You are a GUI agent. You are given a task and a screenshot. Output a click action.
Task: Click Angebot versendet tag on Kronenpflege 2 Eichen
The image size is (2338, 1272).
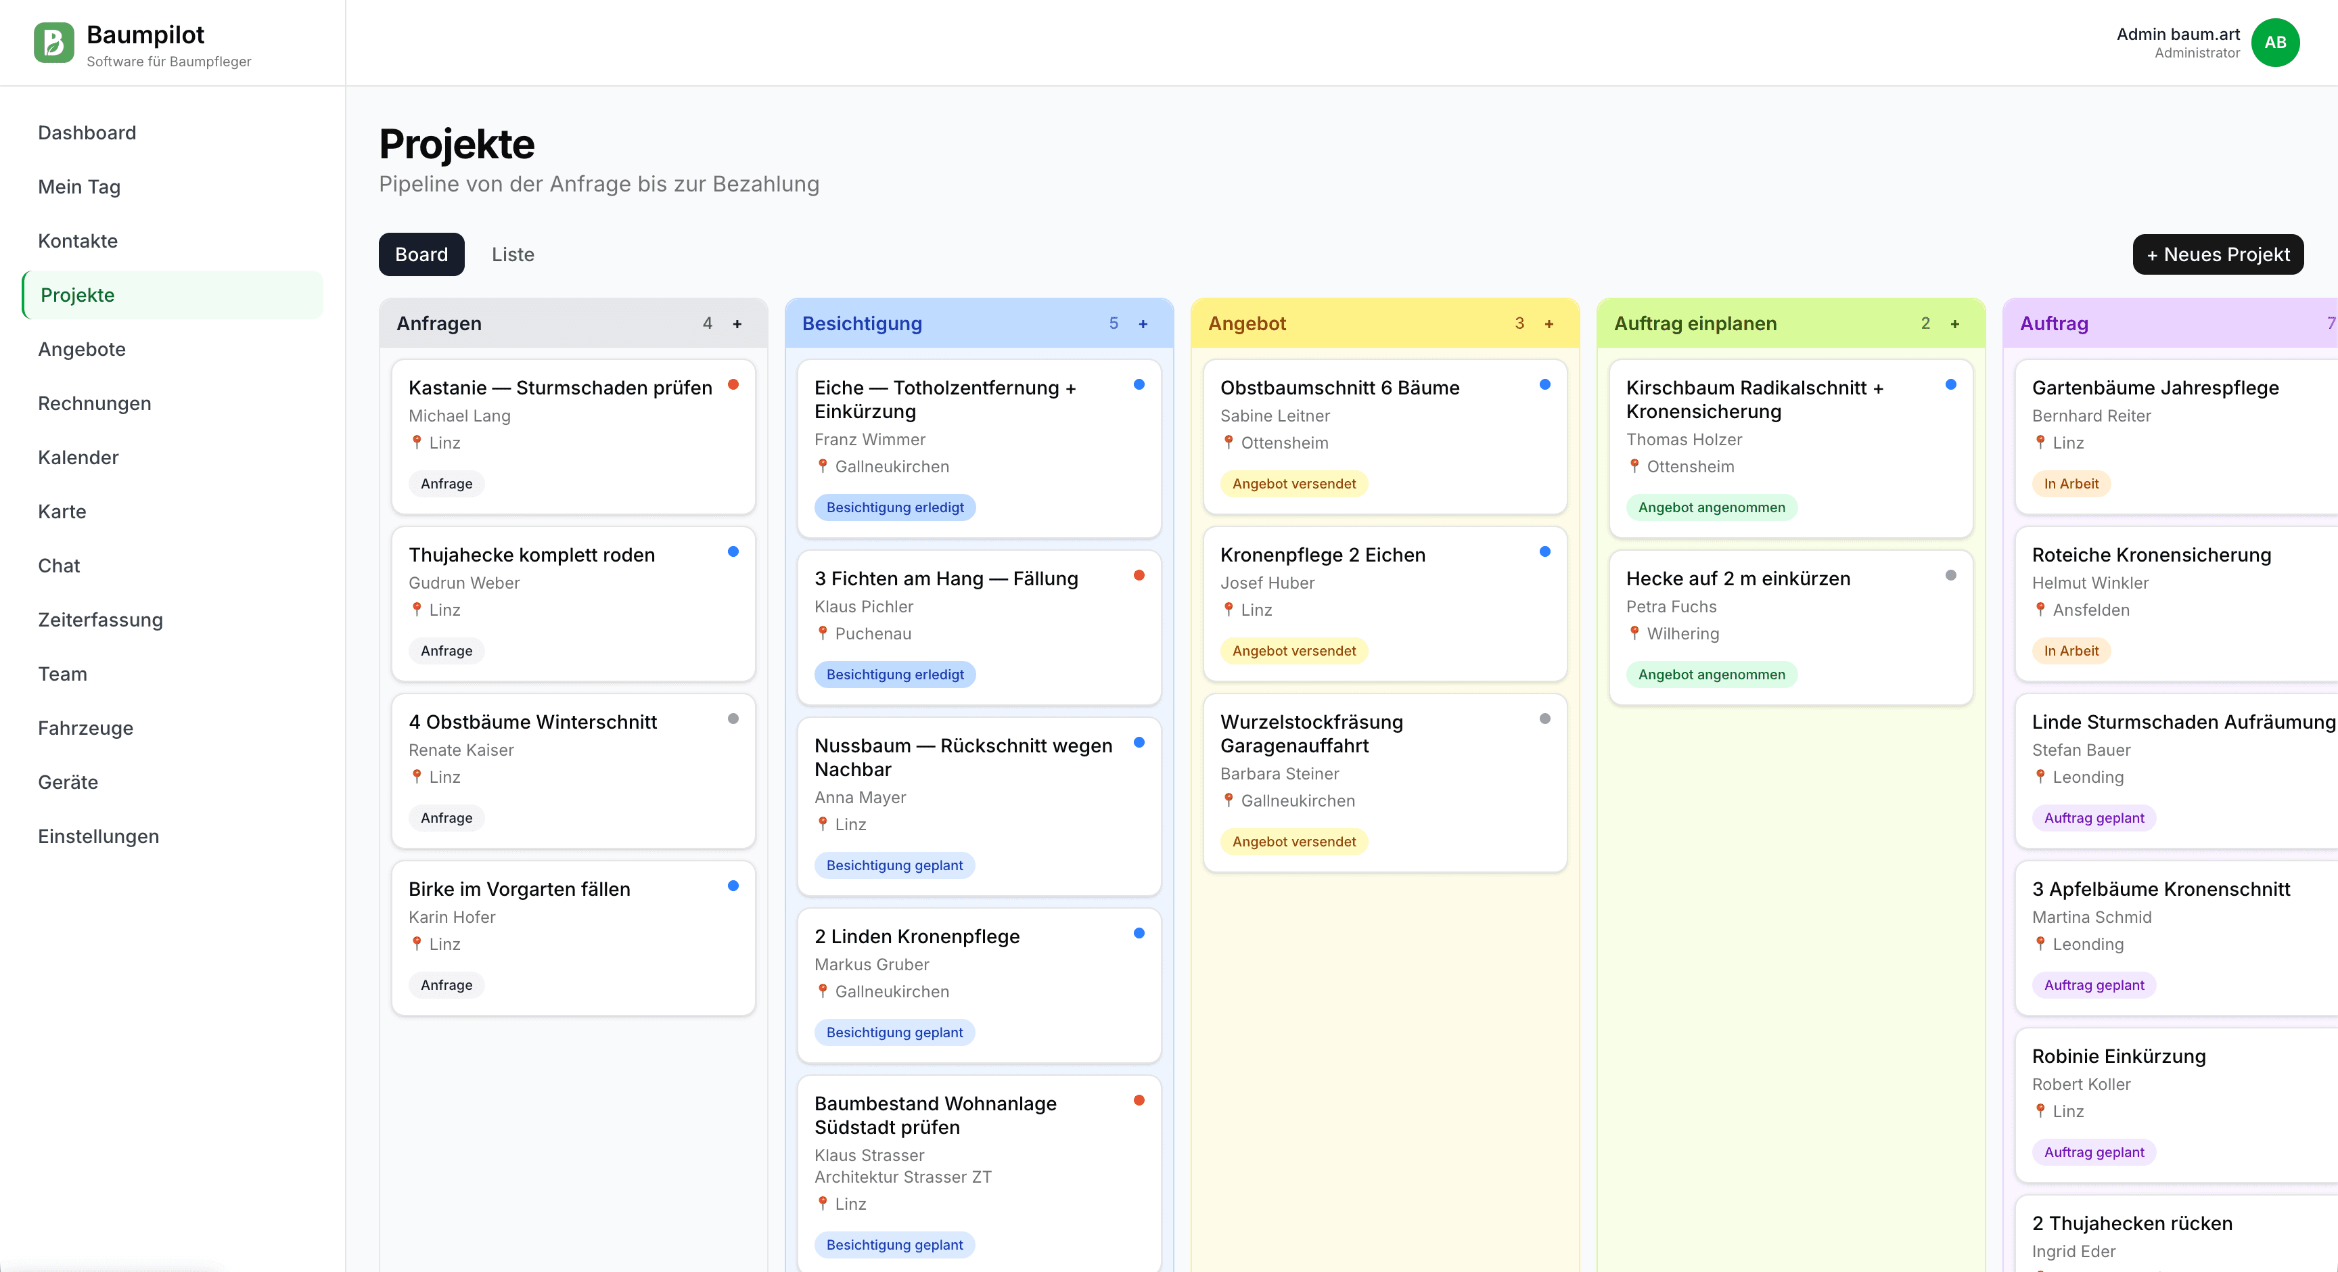(x=1293, y=651)
